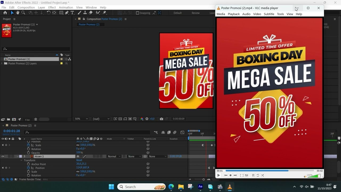Toggle VLC fullscreen icon
341x192 pixels.
coord(242,175)
